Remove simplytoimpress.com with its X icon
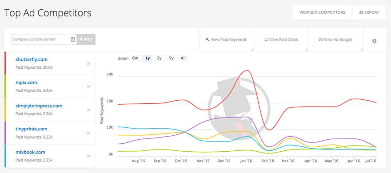This screenshot has height=173, width=391. [88, 110]
